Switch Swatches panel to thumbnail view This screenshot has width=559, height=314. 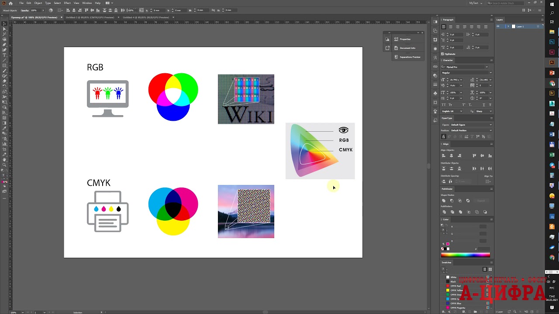click(490, 270)
